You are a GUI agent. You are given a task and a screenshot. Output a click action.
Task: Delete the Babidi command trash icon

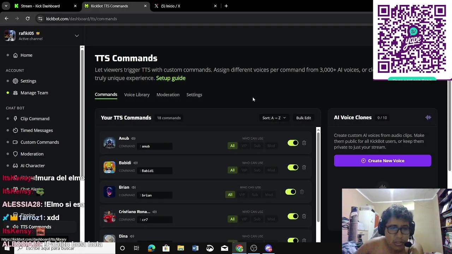click(x=304, y=167)
